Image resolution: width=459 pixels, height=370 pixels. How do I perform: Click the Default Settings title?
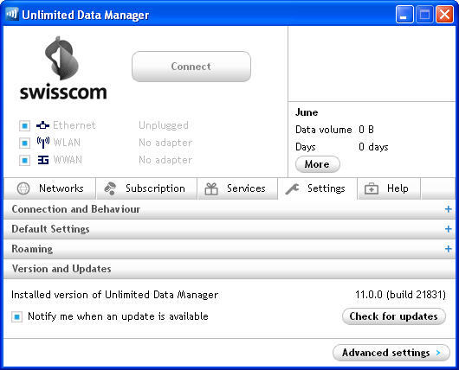pyautogui.click(x=50, y=229)
